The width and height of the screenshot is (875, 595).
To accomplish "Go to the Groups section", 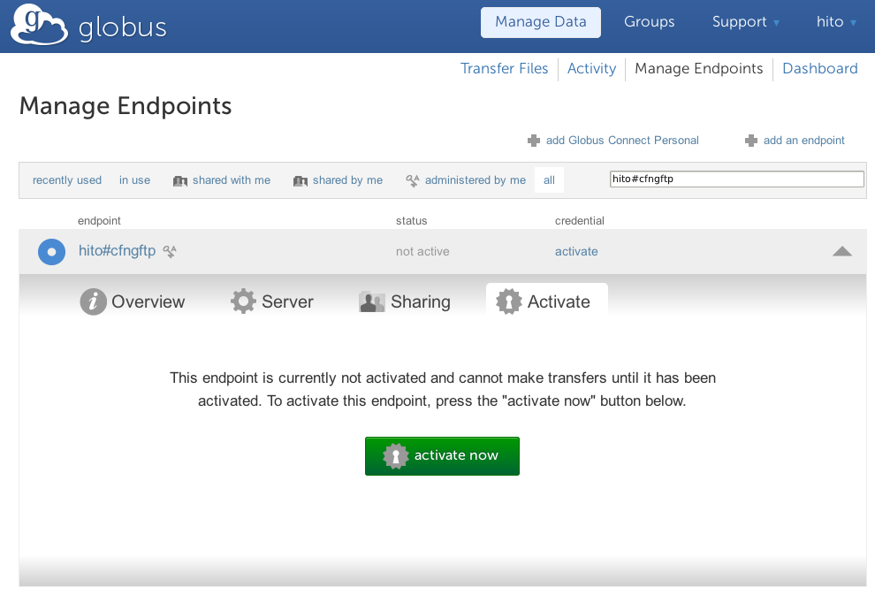I will click(x=649, y=22).
